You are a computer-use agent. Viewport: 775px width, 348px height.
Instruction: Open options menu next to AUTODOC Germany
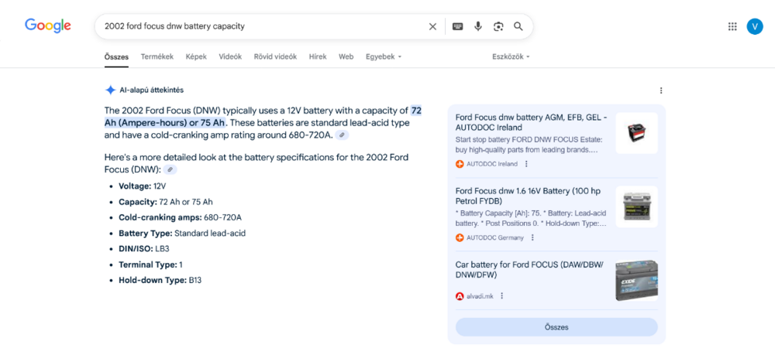coord(532,237)
